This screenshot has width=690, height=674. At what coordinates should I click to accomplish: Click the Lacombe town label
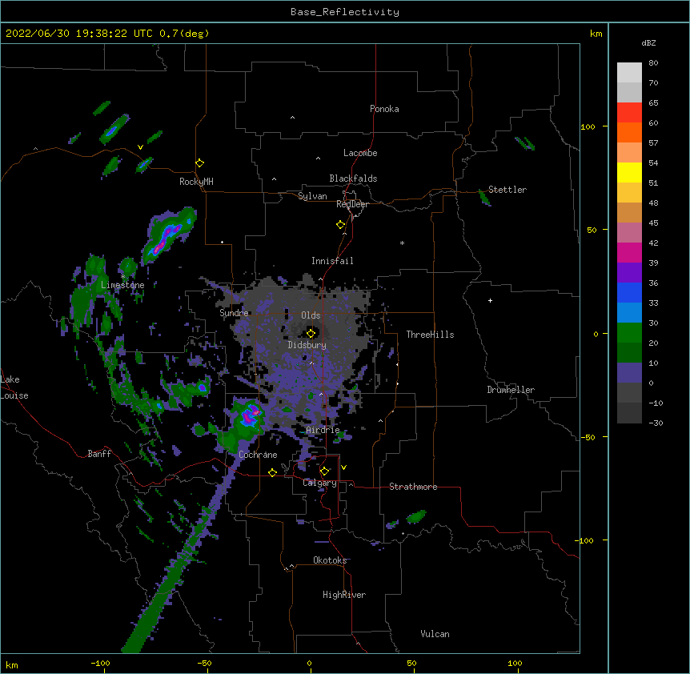pos(360,153)
